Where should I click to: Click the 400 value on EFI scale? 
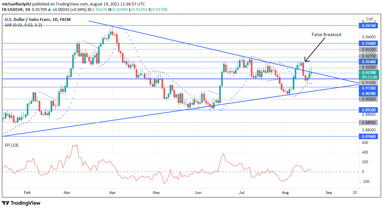pos(365,152)
